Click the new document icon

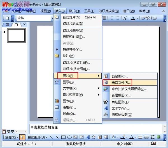click(x=7, y=18)
